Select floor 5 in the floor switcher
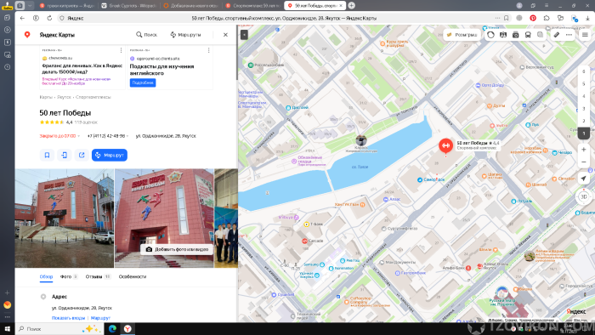The image size is (595, 335). pos(584,83)
